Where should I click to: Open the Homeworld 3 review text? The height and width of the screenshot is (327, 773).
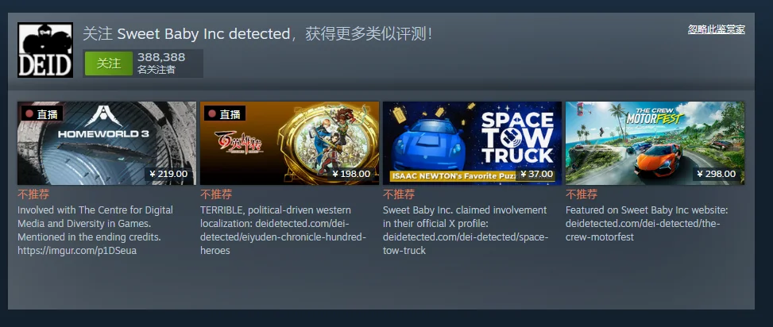(95, 230)
